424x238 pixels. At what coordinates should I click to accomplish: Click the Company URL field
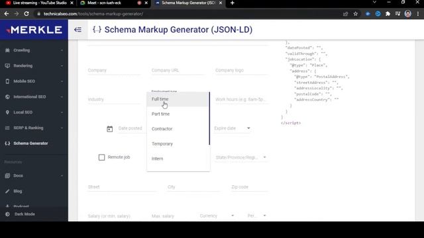[x=178, y=71]
